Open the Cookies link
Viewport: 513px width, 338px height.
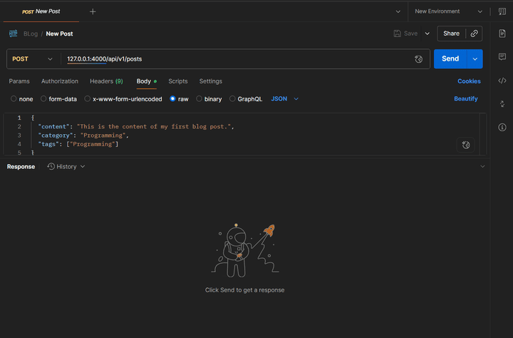click(469, 81)
